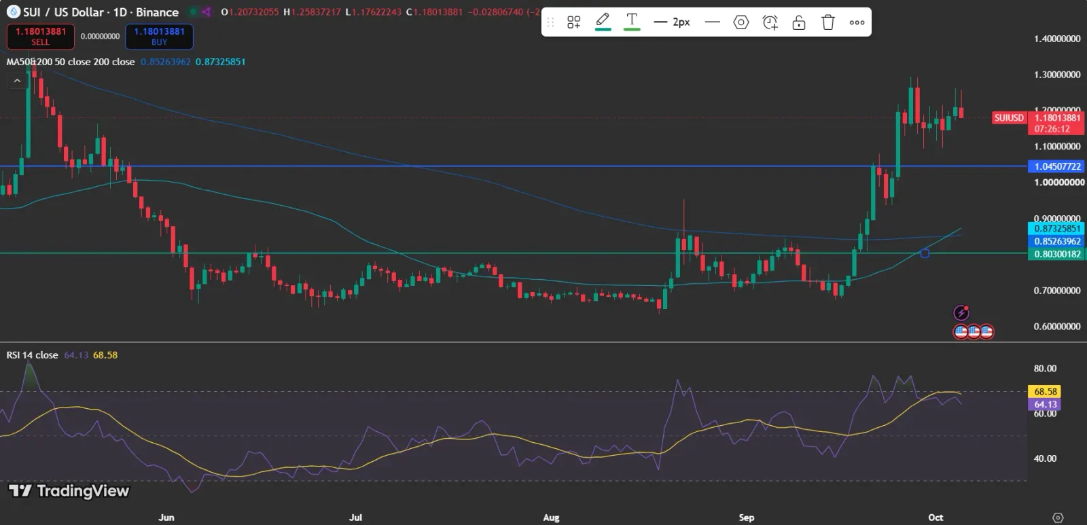Viewport: 1087px width, 525px height.
Task: Click the TradingView logo
Action: (69, 491)
